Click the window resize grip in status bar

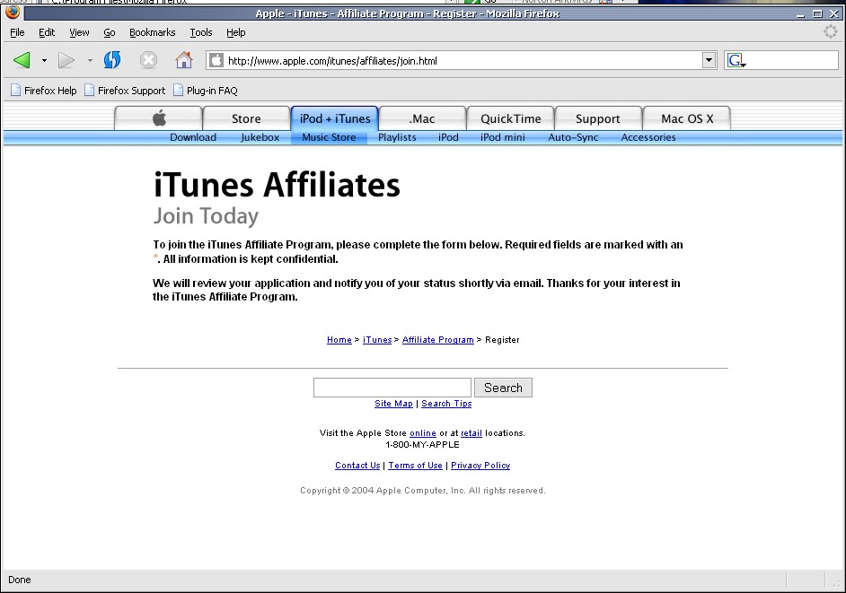[837, 582]
